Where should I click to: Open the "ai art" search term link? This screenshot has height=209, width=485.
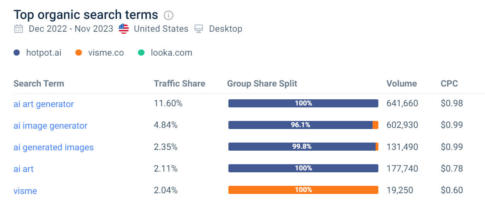click(x=24, y=169)
